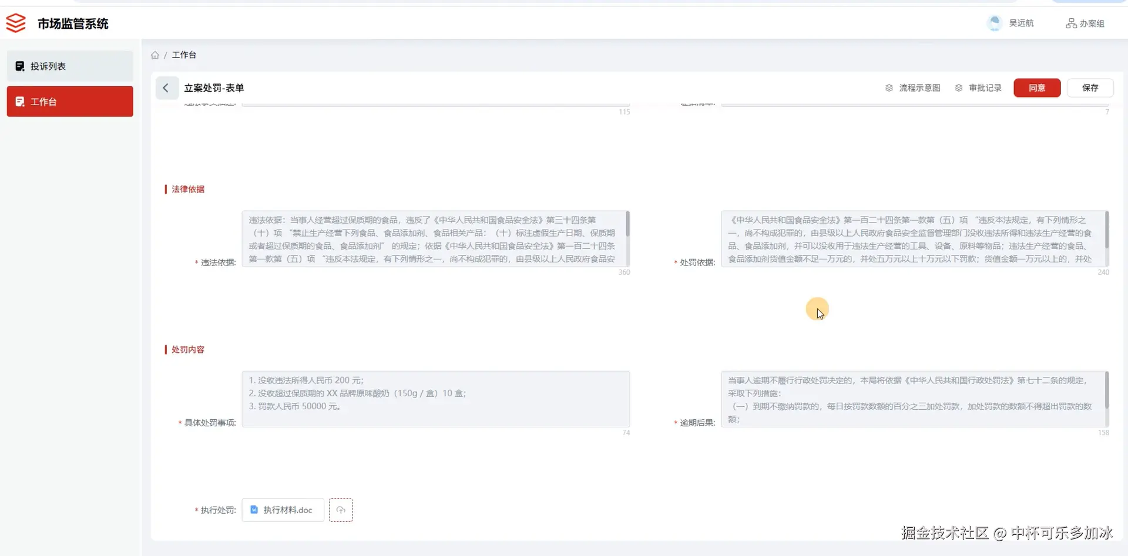Click the 逾期后果 textarea scrollbar
The height and width of the screenshot is (556, 1128).
click(1107, 390)
